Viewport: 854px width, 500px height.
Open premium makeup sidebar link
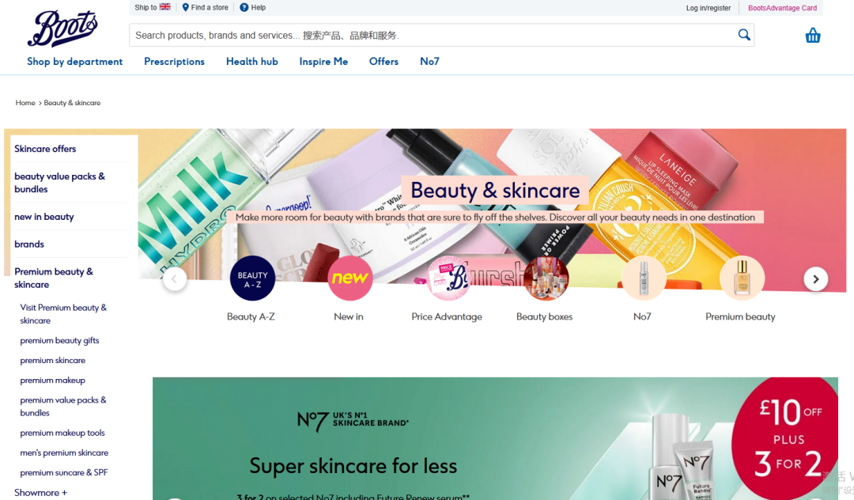tap(53, 381)
